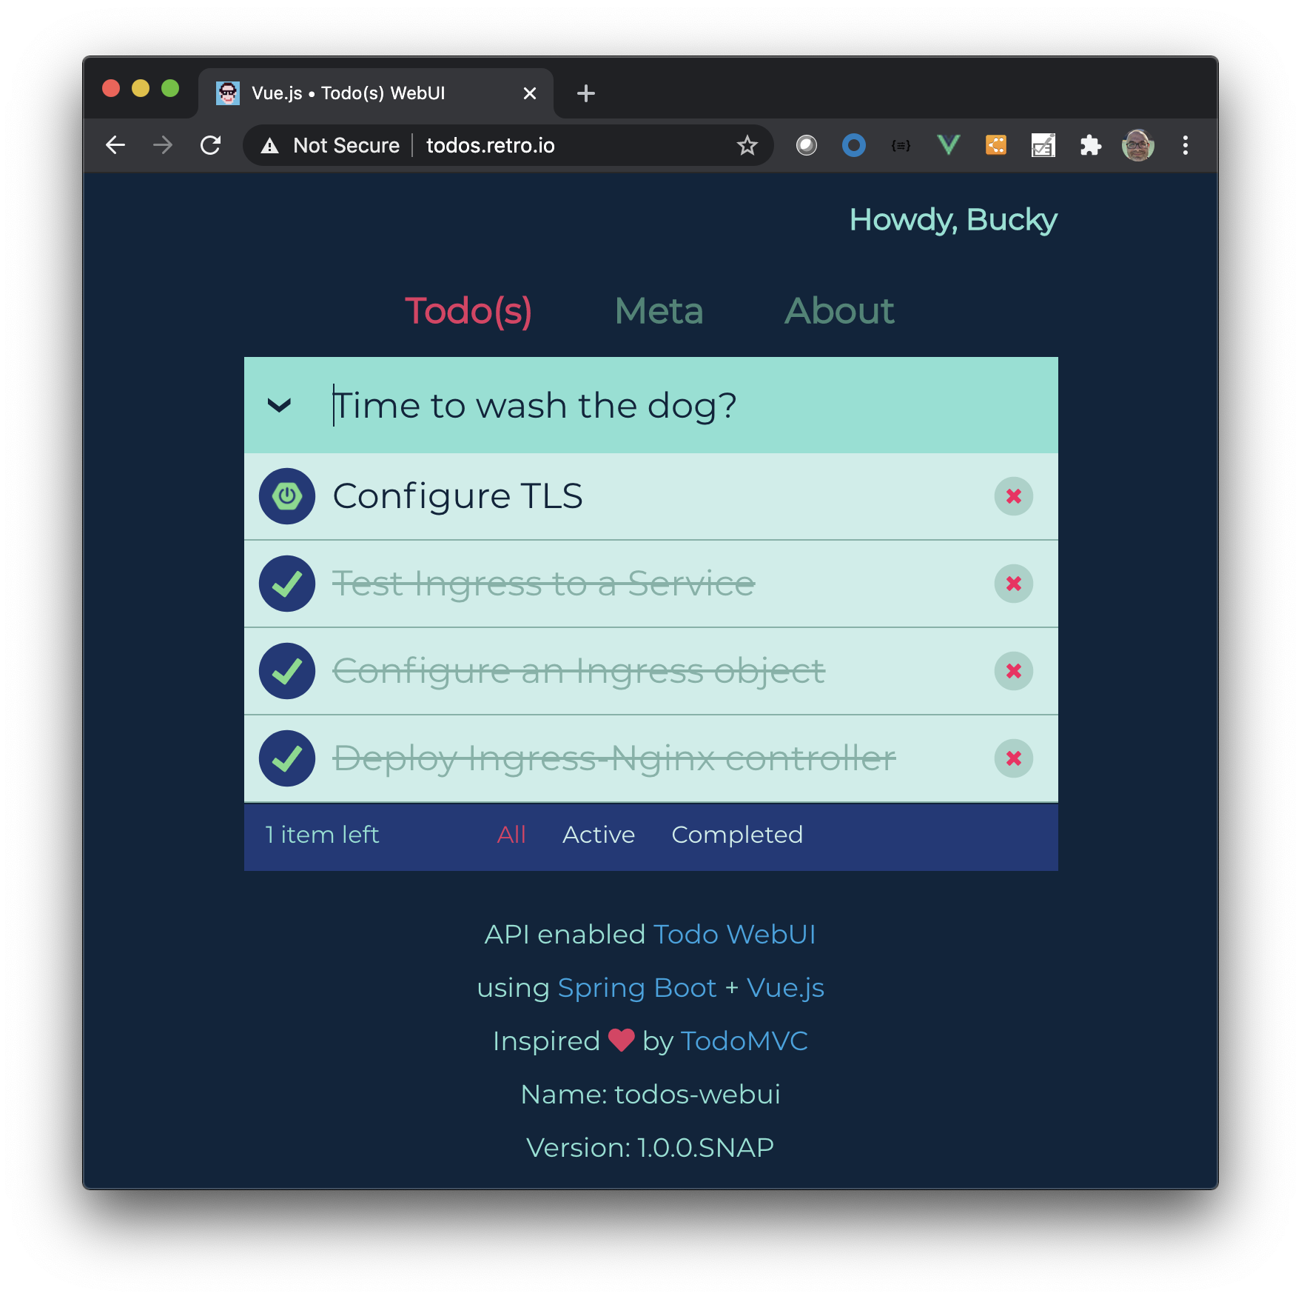Delete the Configure an Ingress object todo
The image size is (1301, 1299).
1014,671
